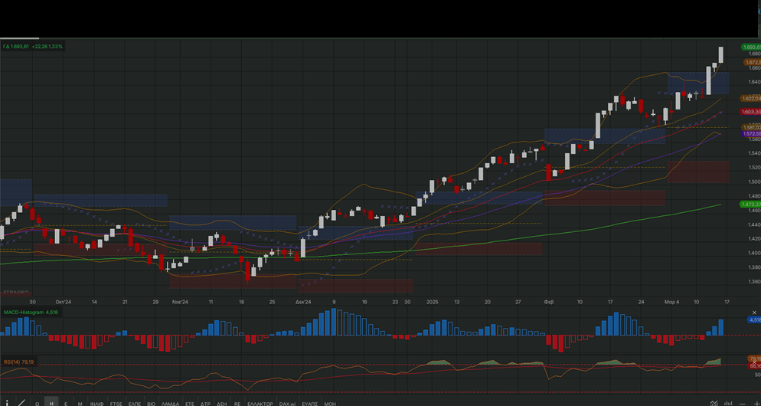
Task: Close the RSI(14) indicator panel
Action: [x=755, y=362]
